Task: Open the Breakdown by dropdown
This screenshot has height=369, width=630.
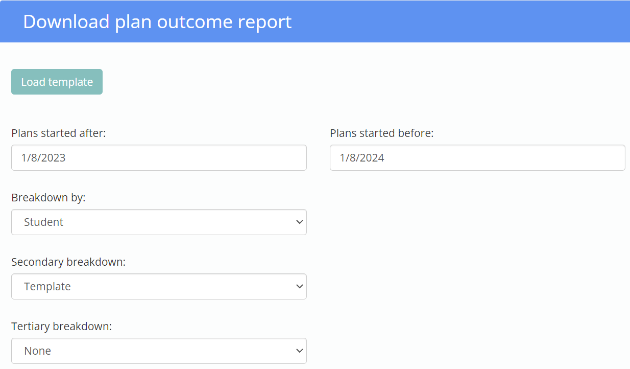Action: (159, 222)
